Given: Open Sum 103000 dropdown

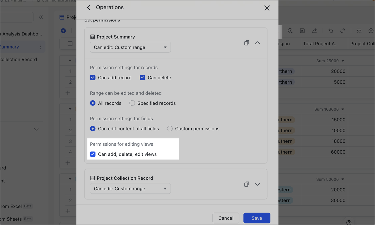Looking at the screenshot, I should coord(329,109).
